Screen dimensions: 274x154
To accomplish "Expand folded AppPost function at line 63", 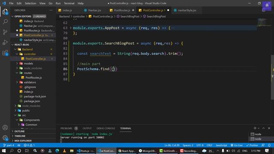I will 71,28.
